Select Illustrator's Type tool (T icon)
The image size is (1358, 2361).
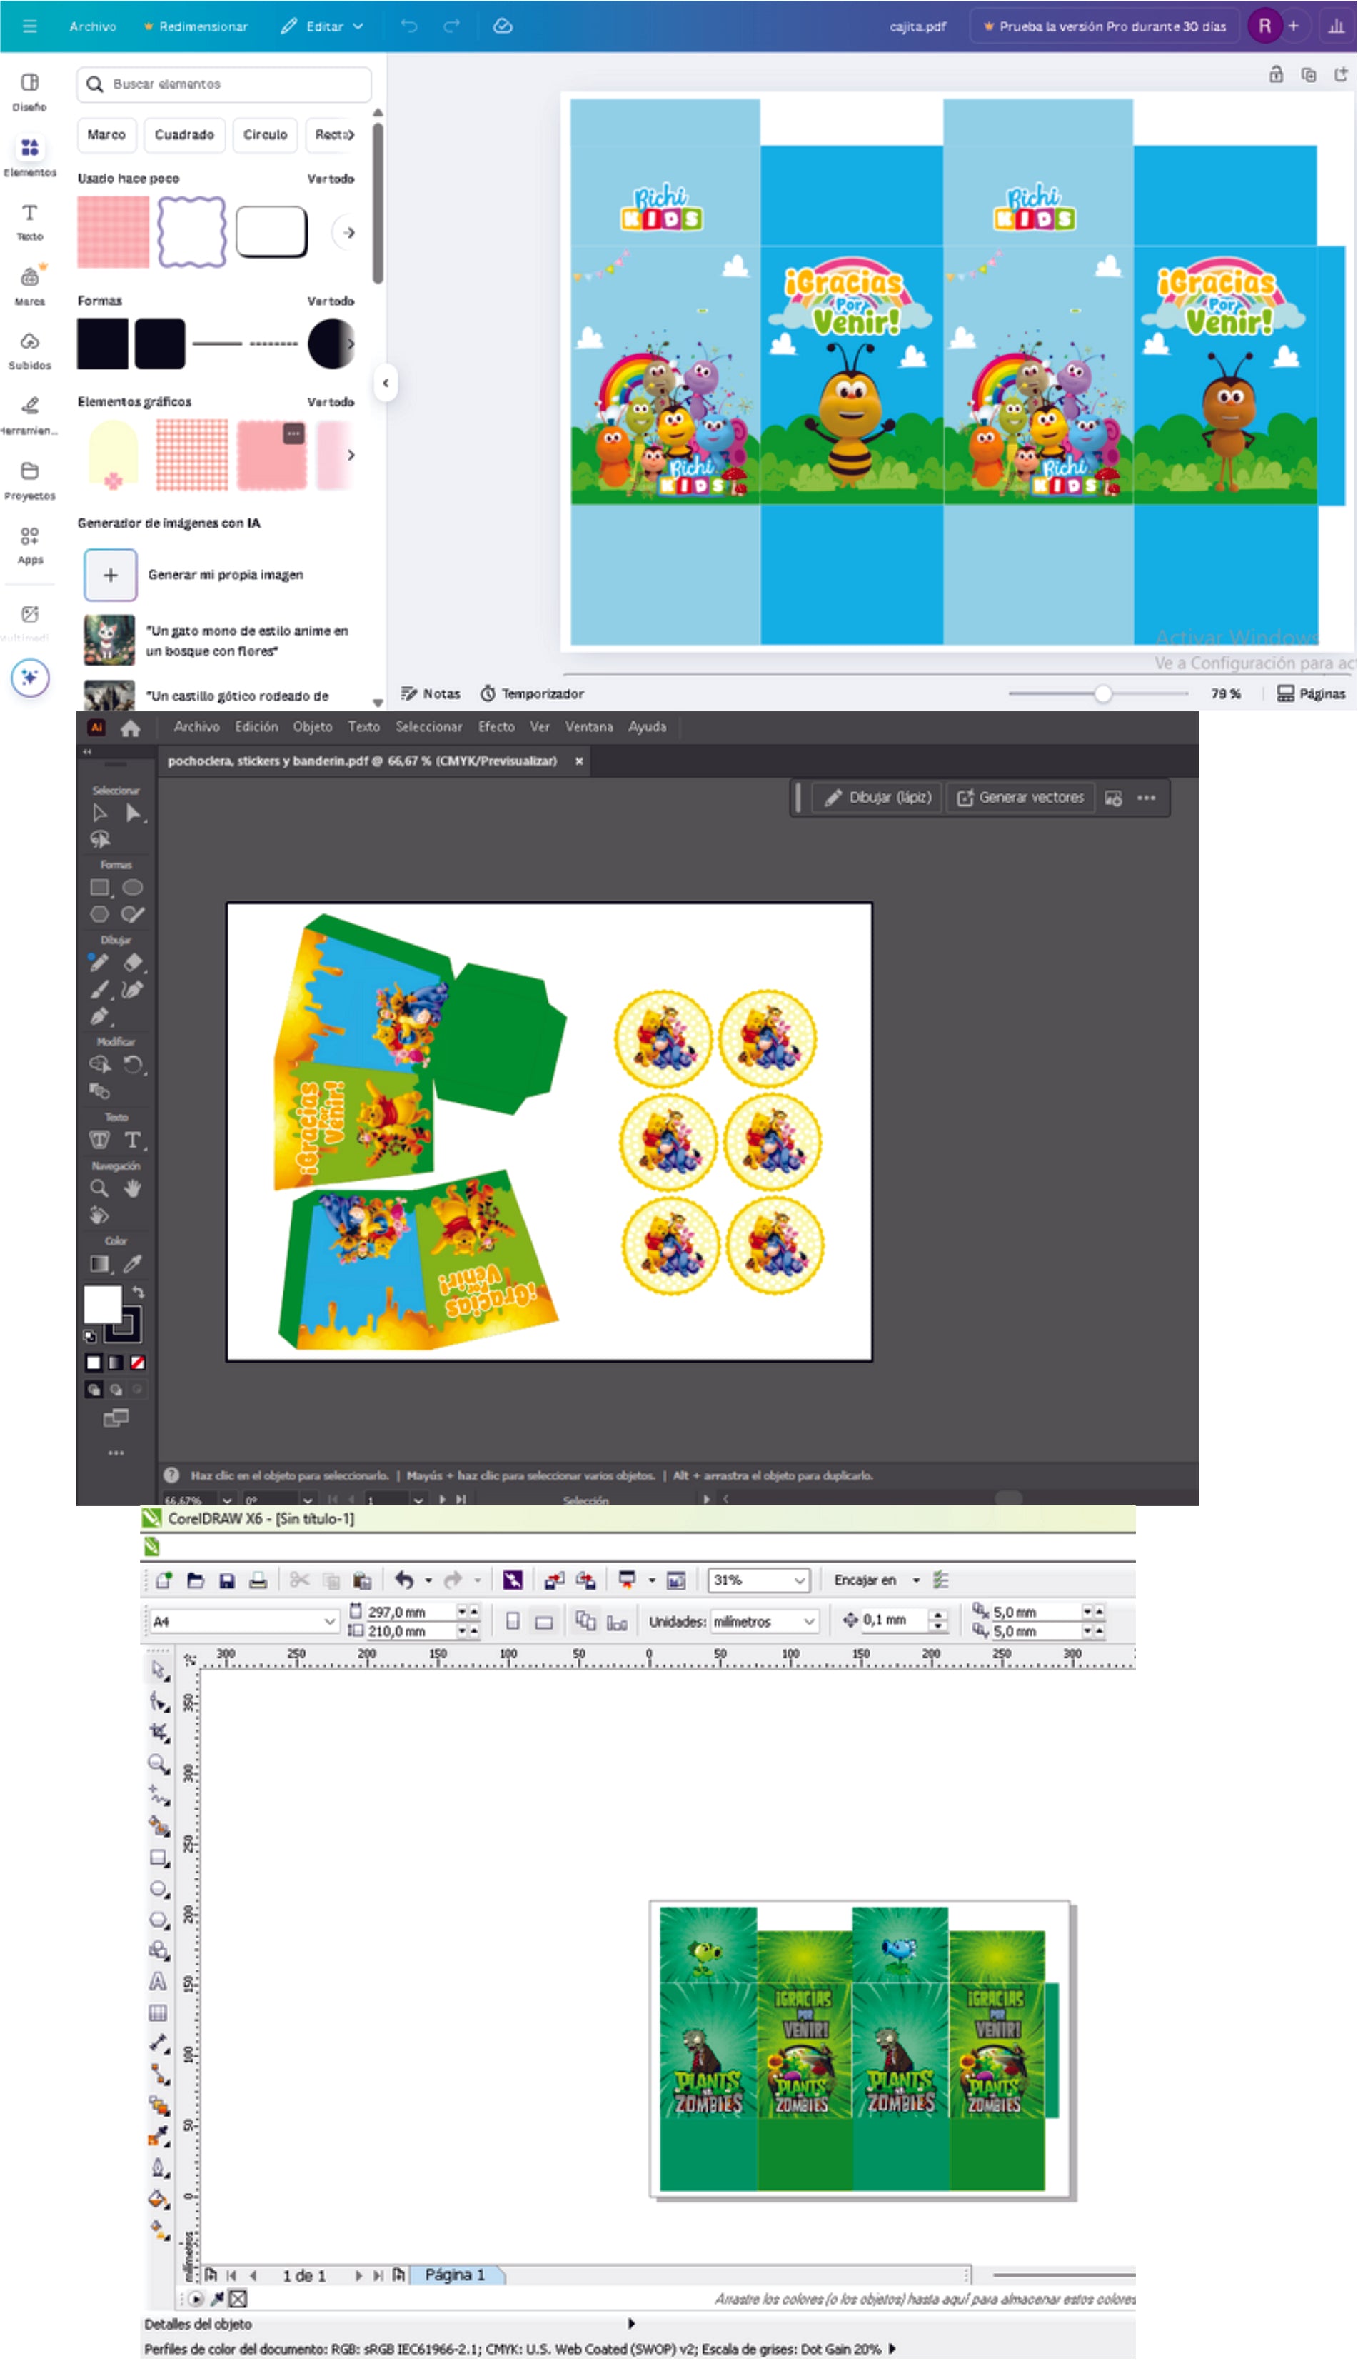[132, 1140]
